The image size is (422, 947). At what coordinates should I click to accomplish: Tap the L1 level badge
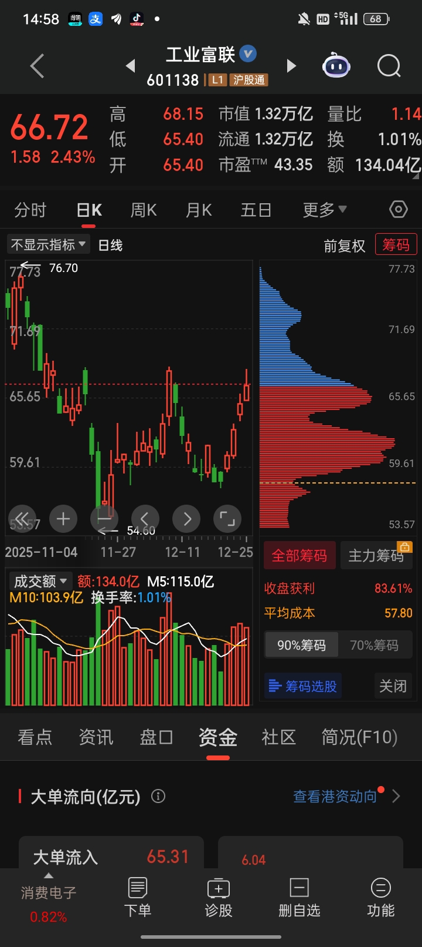click(x=218, y=80)
